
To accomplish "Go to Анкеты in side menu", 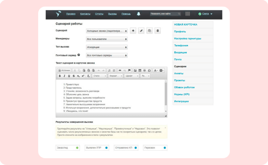I will coord(178,73).
